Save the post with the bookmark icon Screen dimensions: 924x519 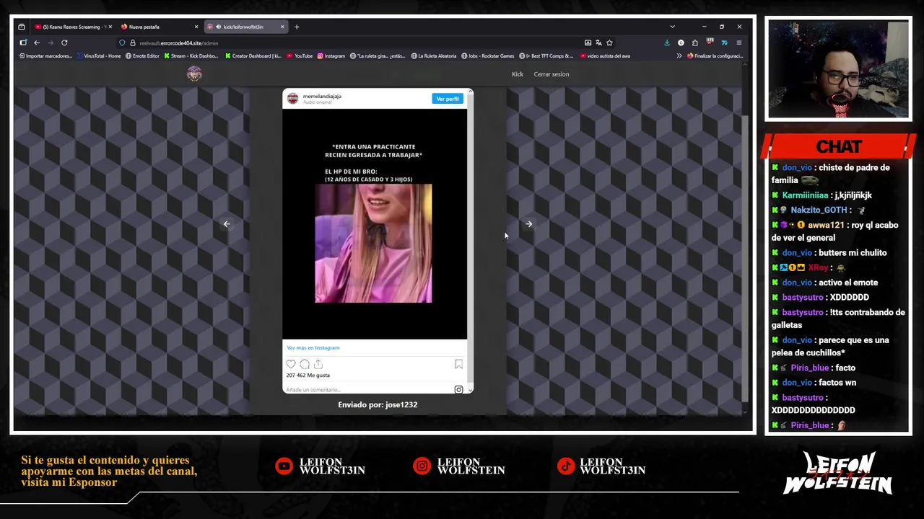[458, 364]
